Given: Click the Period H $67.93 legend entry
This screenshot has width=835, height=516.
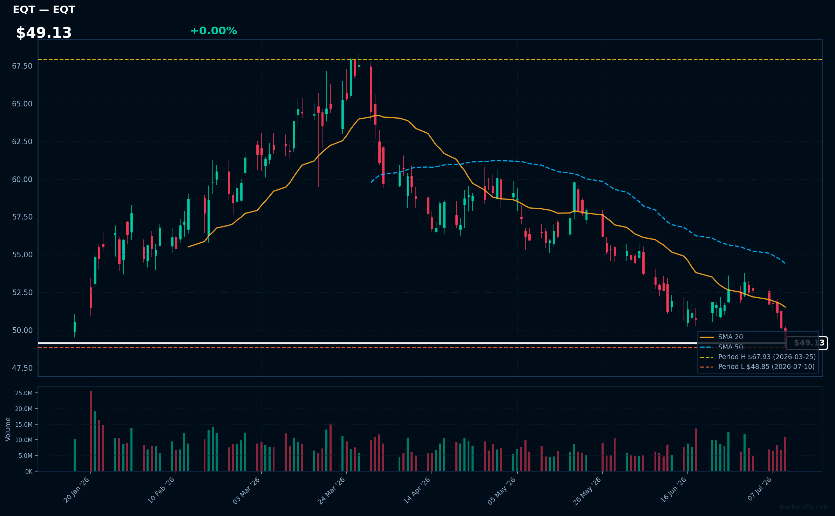Looking at the screenshot, I should 758,357.
